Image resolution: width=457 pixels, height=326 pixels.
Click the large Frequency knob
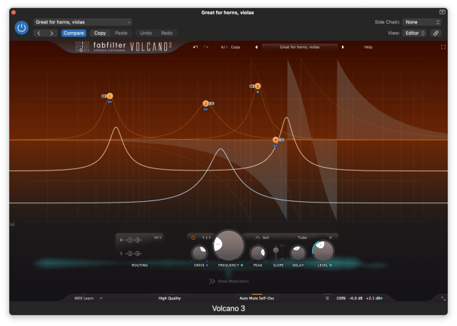coord(228,245)
